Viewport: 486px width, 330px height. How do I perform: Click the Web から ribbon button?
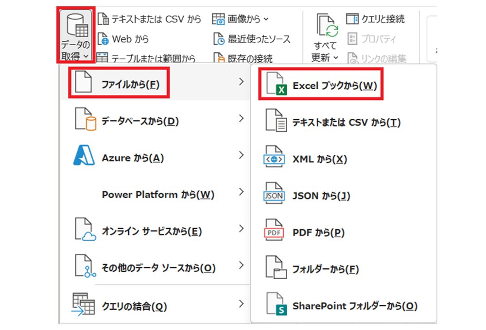click(x=123, y=39)
